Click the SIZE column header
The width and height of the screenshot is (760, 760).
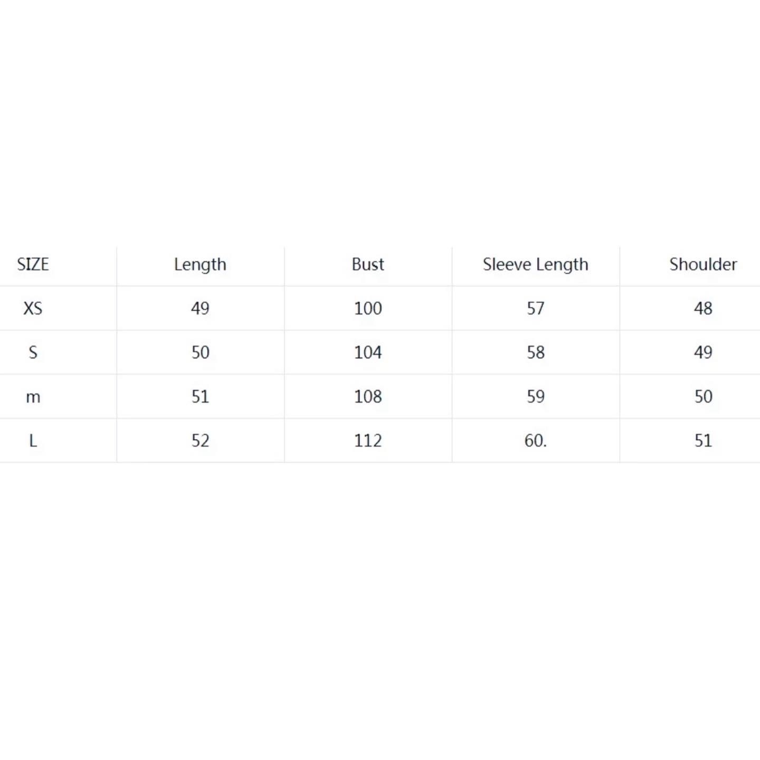(33, 264)
